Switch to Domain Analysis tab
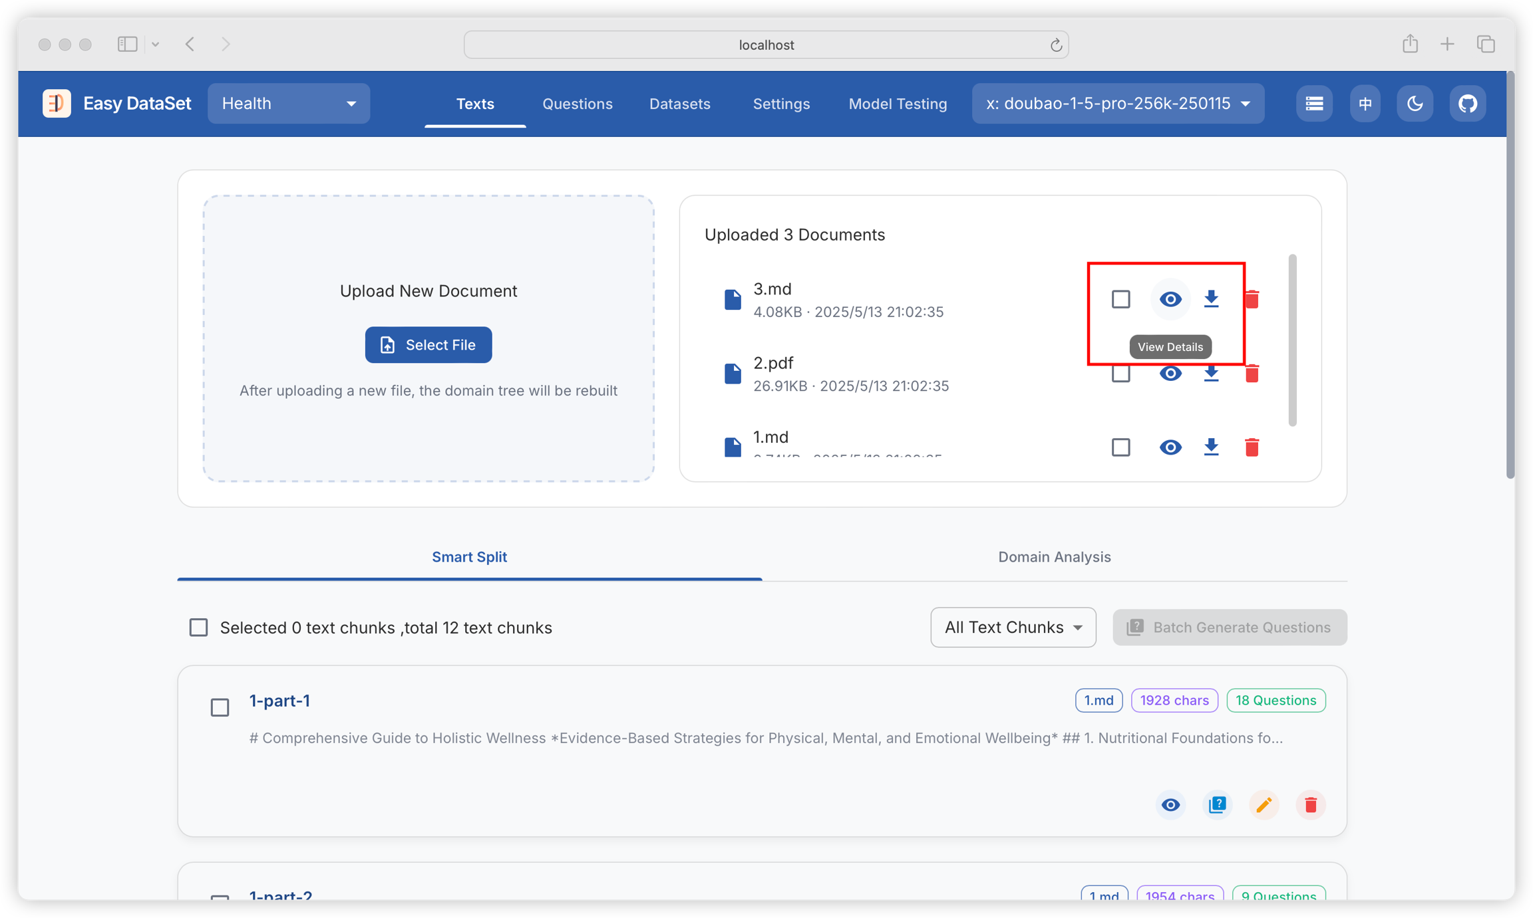The height and width of the screenshot is (918, 1533). [x=1054, y=557]
